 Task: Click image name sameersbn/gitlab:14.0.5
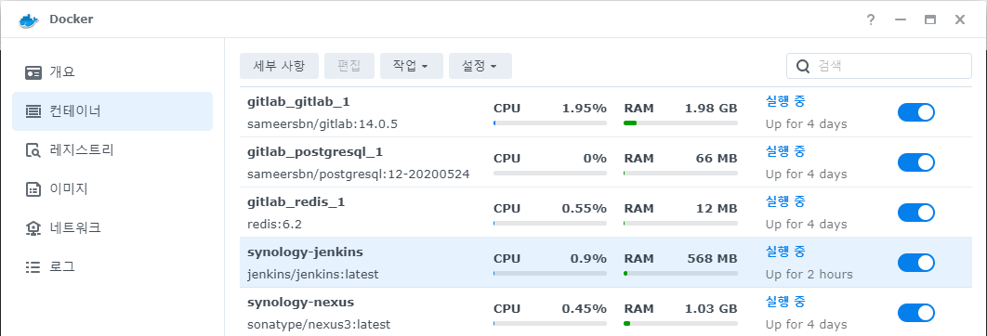(322, 124)
